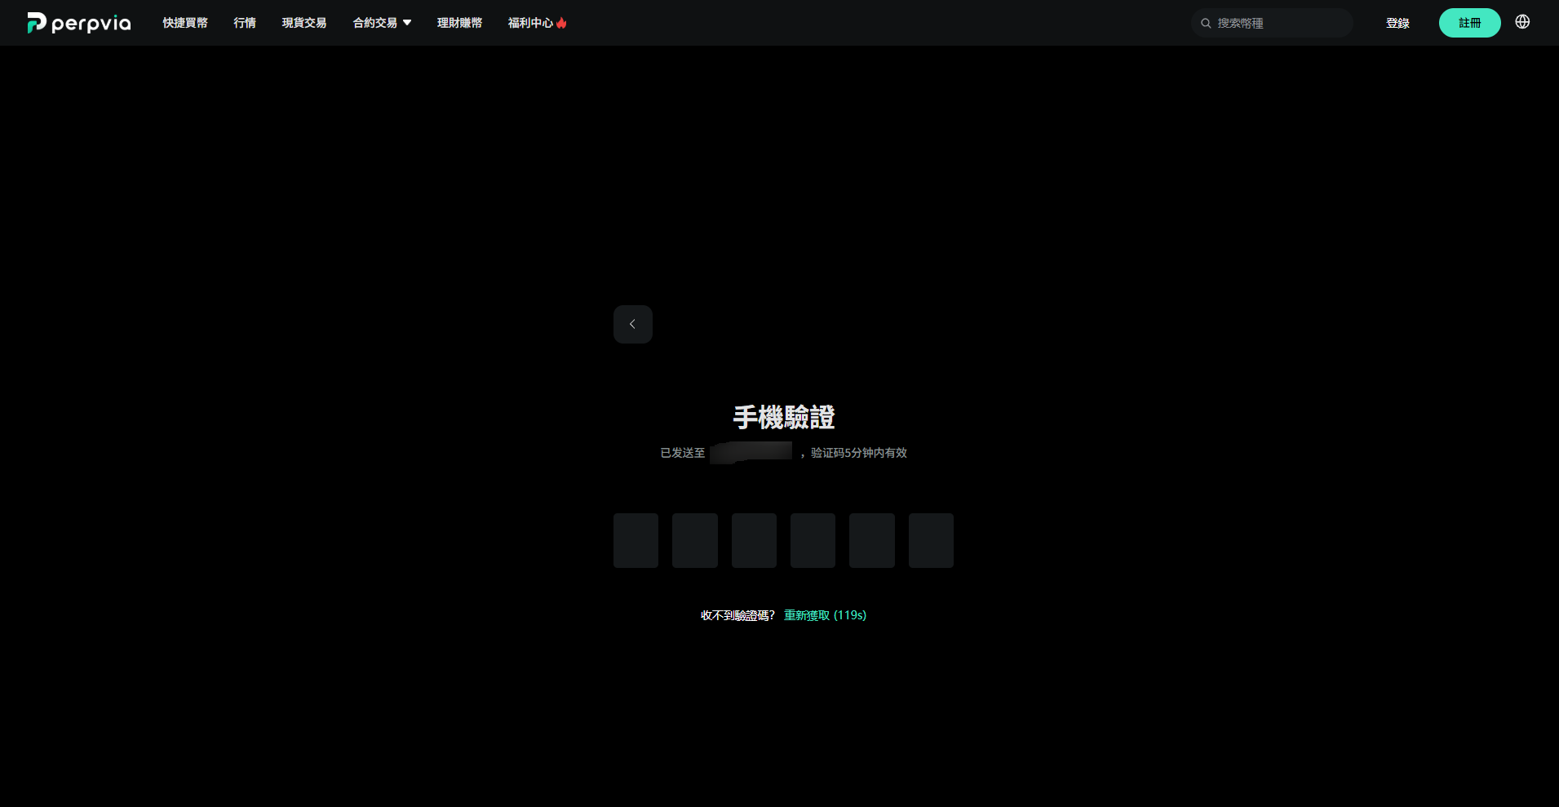This screenshot has width=1559, height=807.
Task: Select the second verification code box
Action: click(695, 540)
